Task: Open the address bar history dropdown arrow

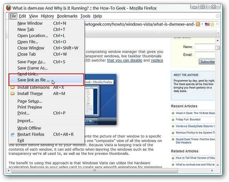Action: pos(217,24)
